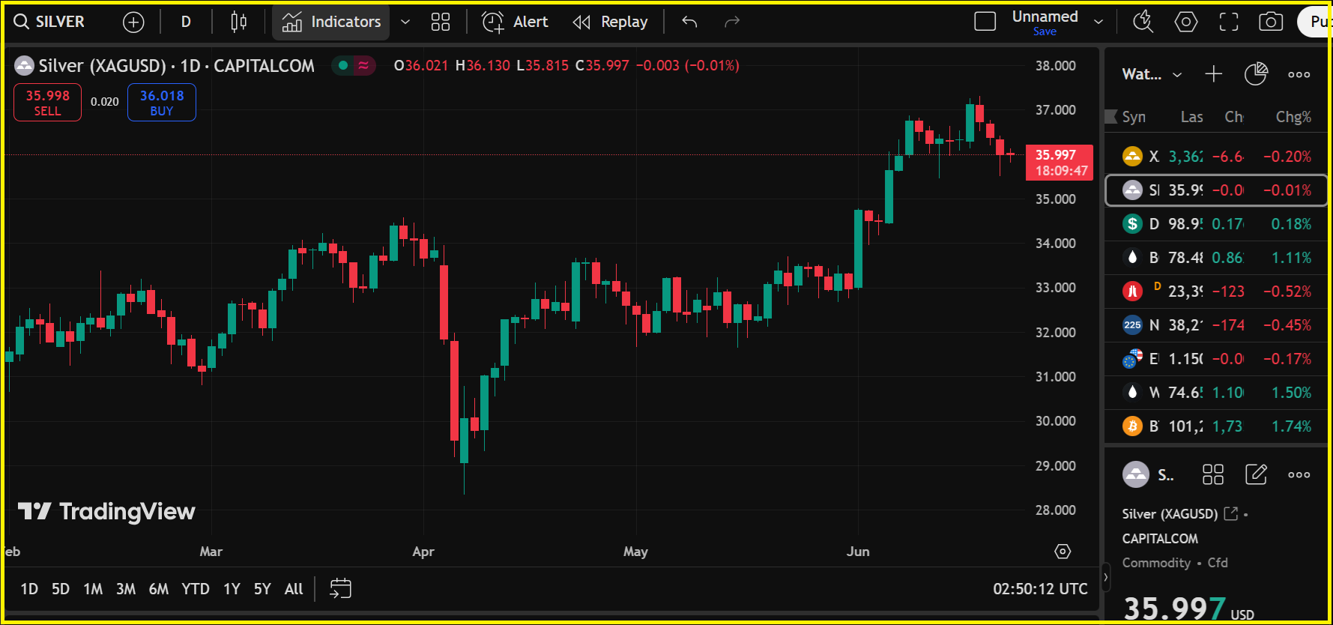Enter fullscreen mode icon
The height and width of the screenshot is (625, 1333).
[1229, 22]
